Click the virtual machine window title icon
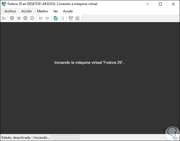The image size is (180, 141). point(4,4)
